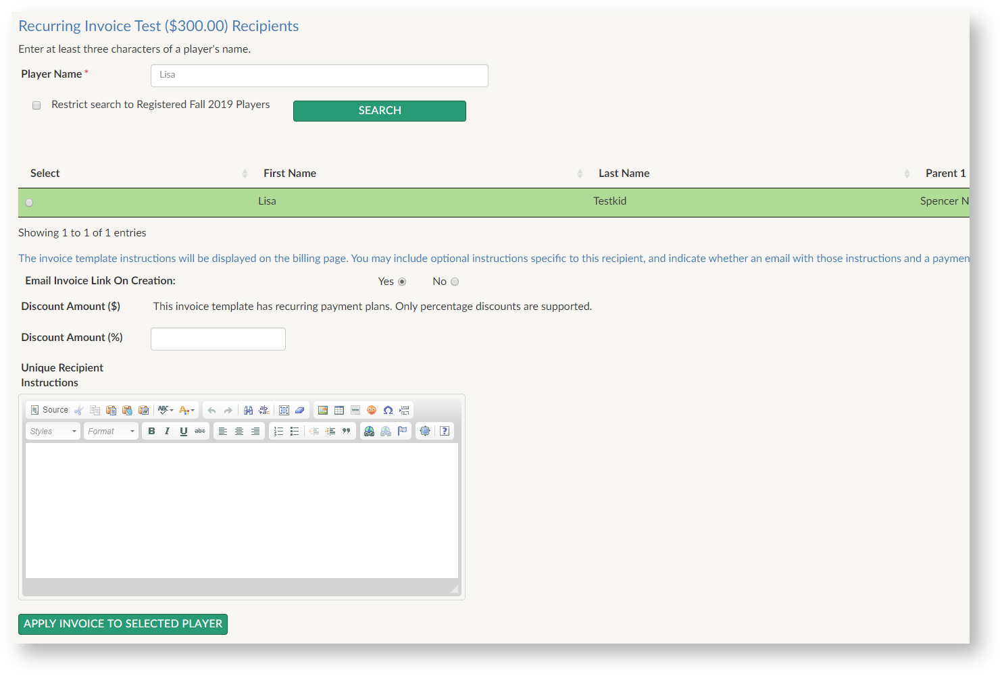The height and width of the screenshot is (676, 1002).
Task: Open the spell check as you type dropdown
Action: (187, 410)
